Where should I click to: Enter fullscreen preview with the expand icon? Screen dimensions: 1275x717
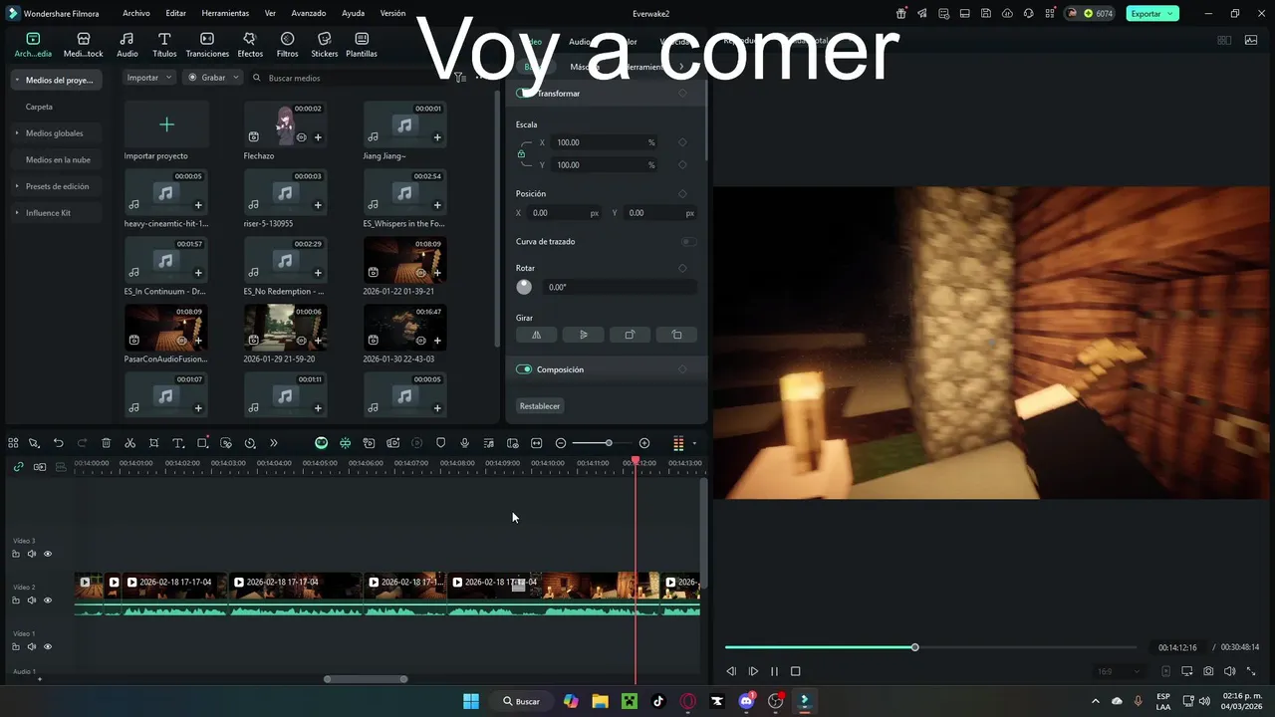click(1251, 671)
